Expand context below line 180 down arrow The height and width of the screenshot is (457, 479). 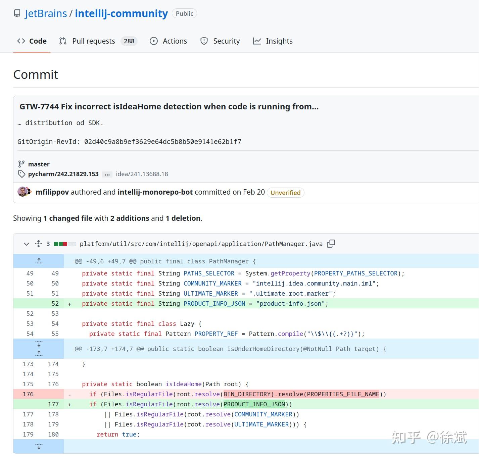coord(39,446)
